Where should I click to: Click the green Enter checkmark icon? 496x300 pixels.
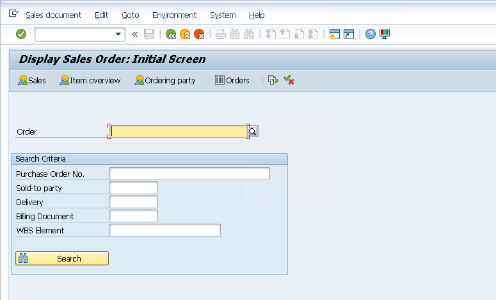click(21, 34)
